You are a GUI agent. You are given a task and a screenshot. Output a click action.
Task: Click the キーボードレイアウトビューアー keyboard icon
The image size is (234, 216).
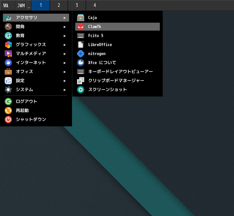pos(81,72)
